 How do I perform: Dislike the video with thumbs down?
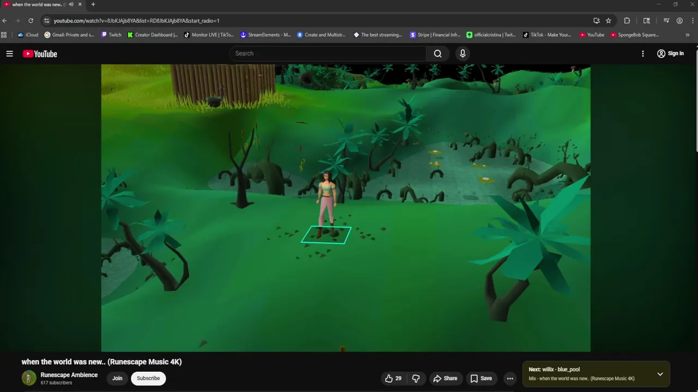click(x=416, y=378)
